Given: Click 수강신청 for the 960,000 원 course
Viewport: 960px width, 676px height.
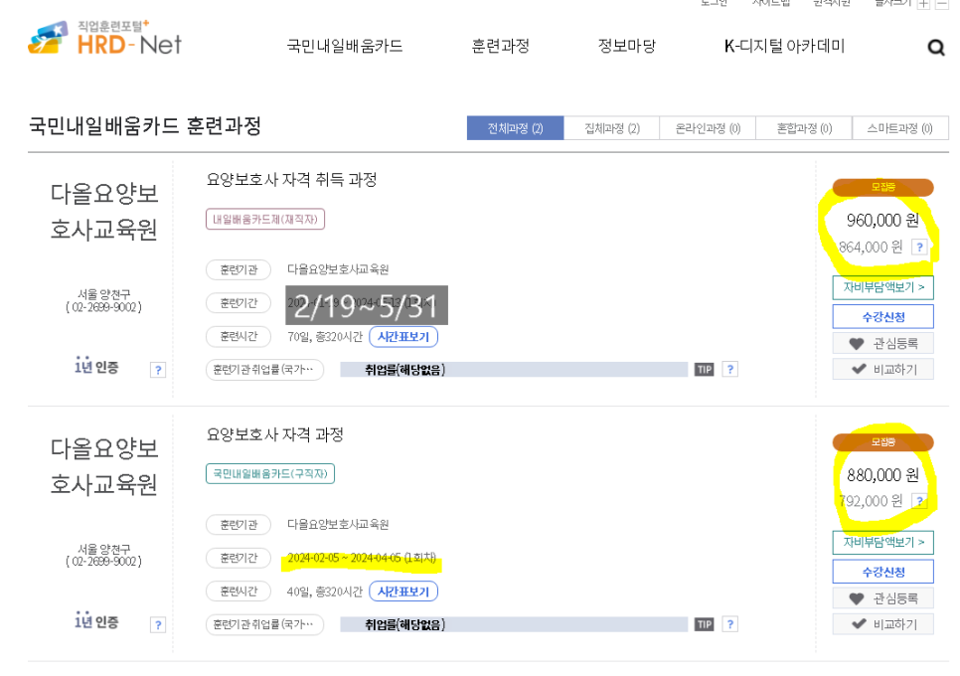Looking at the screenshot, I should 882,316.
